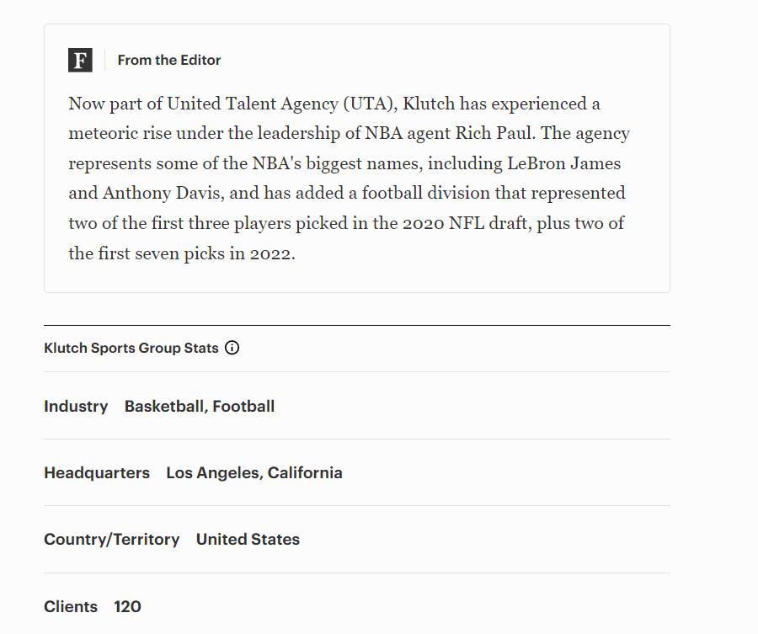The height and width of the screenshot is (634, 758).
Task: Click the "Klutch Sports Group Stats" heading
Action: pos(131,348)
